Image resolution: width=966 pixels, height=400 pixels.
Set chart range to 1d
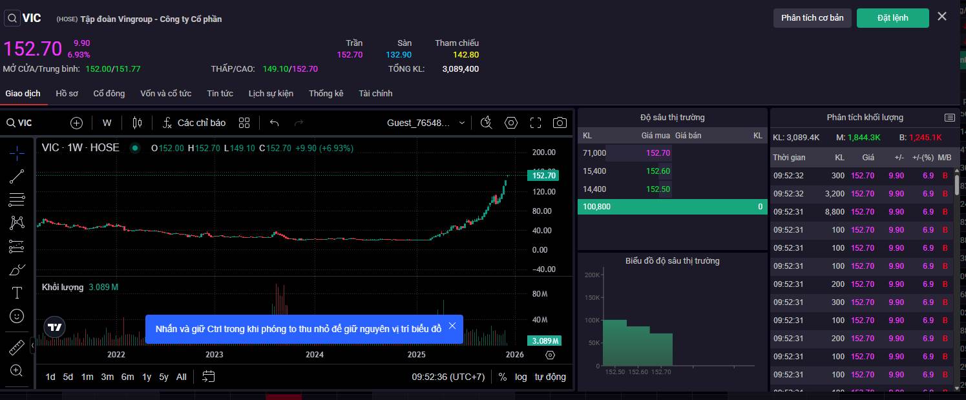50,377
